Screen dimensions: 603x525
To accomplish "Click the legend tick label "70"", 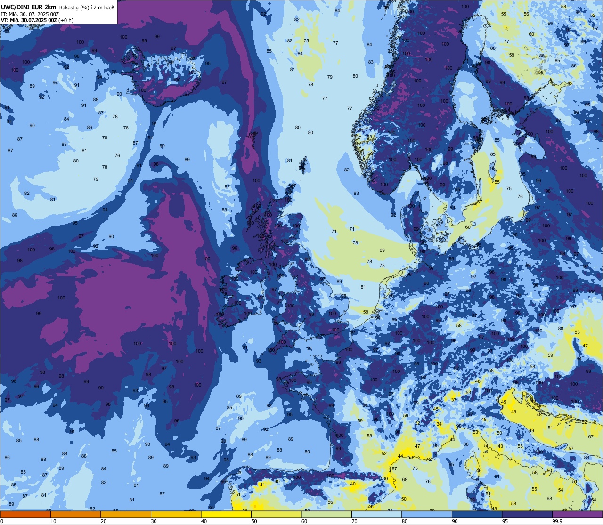I will point(355,521).
